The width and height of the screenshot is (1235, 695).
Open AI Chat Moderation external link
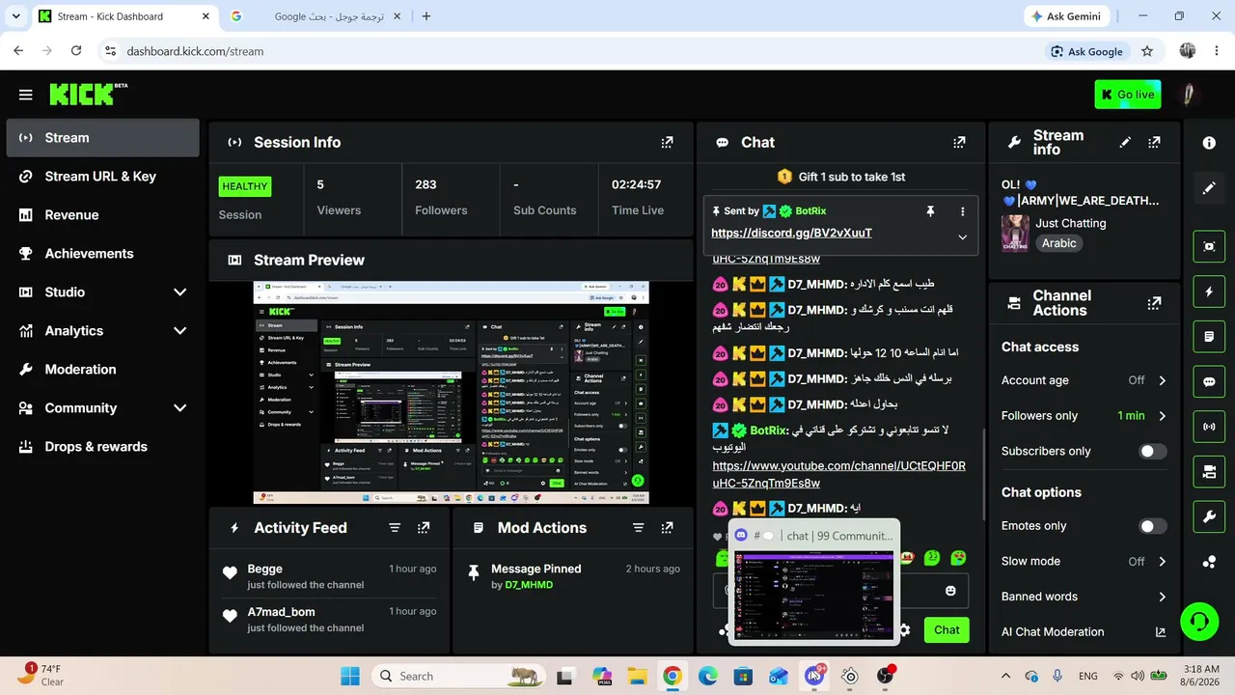[x=1161, y=632]
